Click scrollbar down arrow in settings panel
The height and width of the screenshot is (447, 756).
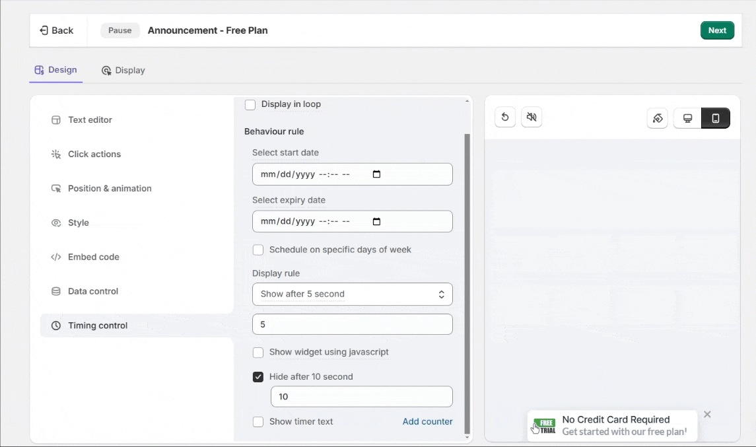coord(467,437)
